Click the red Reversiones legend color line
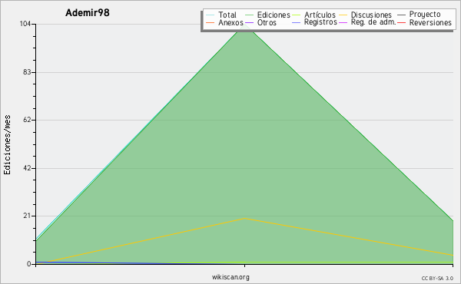Screen dimensions: 461x284 pyautogui.click(x=401, y=22)
